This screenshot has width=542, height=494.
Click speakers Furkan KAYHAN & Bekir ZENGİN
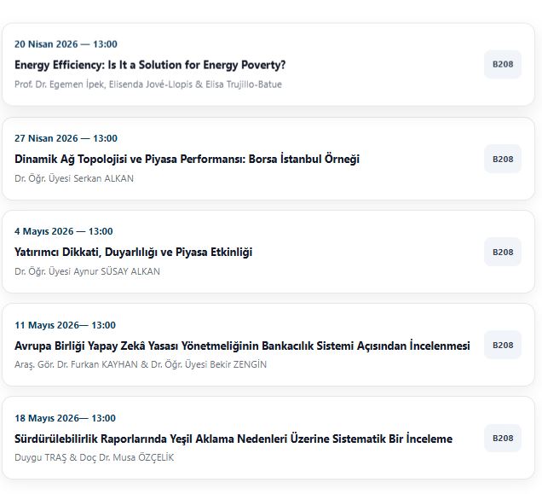pyautogui.click(x=141, y=364)
